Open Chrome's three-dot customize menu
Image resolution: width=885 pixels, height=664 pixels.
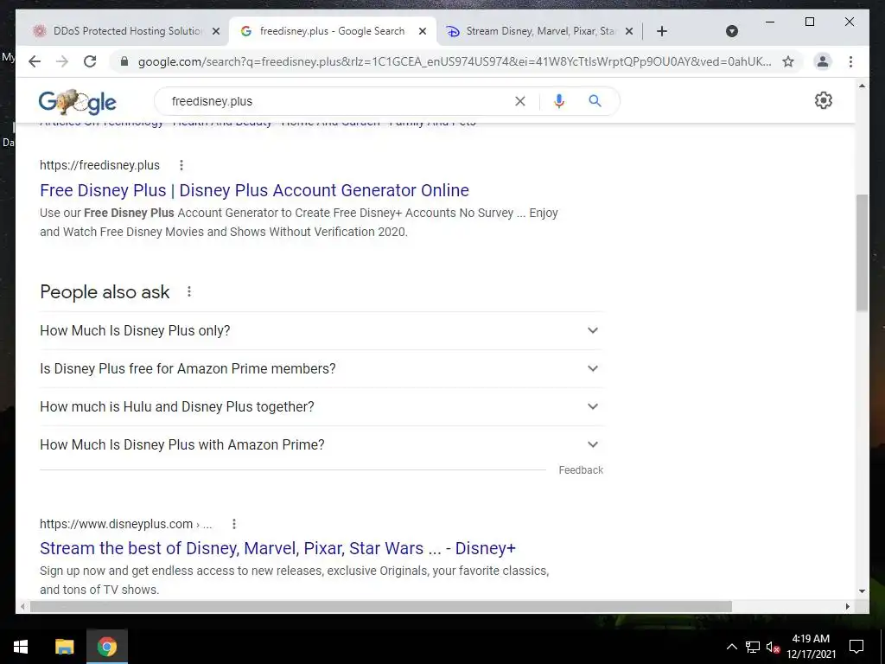pos(850,61)
